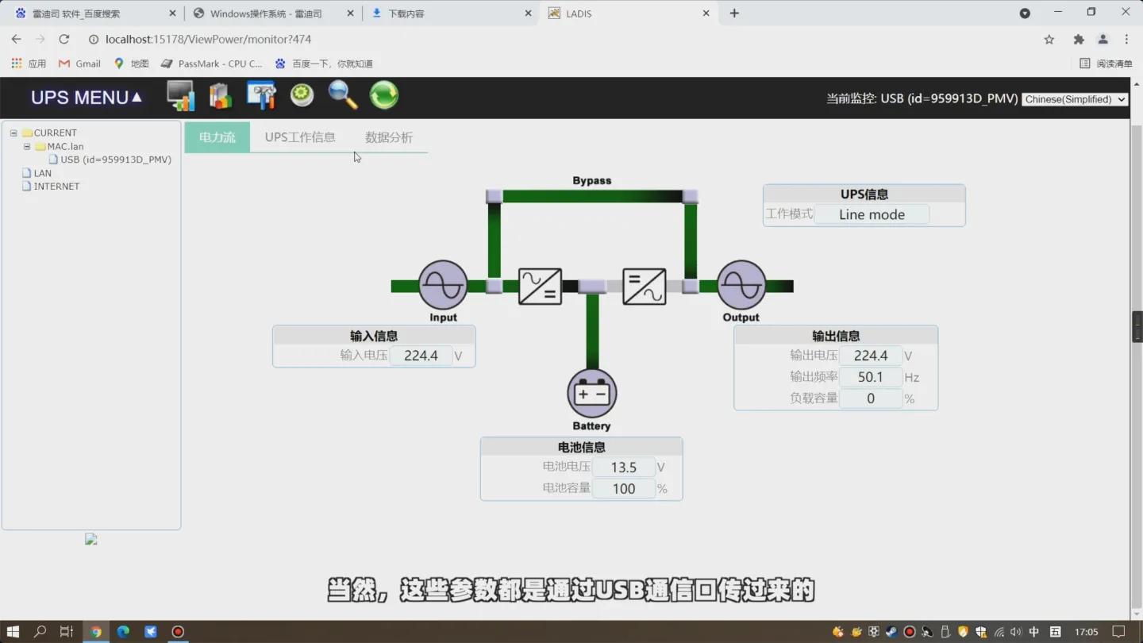The height and width of the screenshot is (643, 1143).
Task: Open the monitoring screen icon with bar chart
Action: tap(180, 95)
